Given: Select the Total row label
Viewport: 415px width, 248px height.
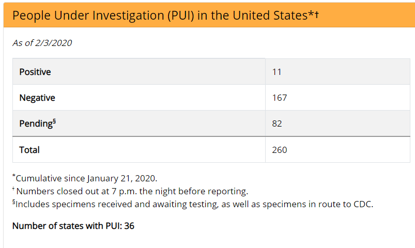Looking at the screenshot, I should (x=29, y=150).
